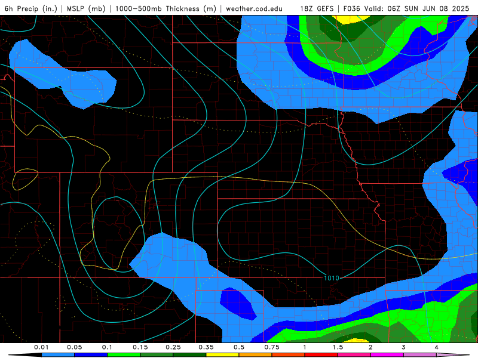The image size is (478, 358).
Task: Select the magenta 2–3 legend swatch
Action: tap(387, 355)
